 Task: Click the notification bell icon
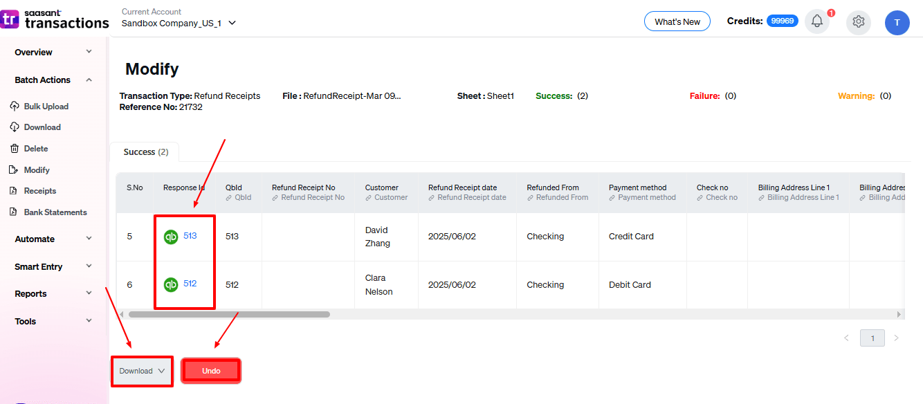816,21
